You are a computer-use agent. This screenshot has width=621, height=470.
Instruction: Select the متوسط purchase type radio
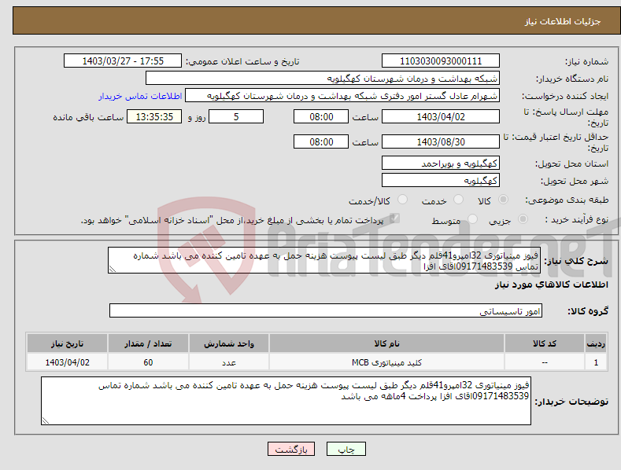[x=472, y=219]
